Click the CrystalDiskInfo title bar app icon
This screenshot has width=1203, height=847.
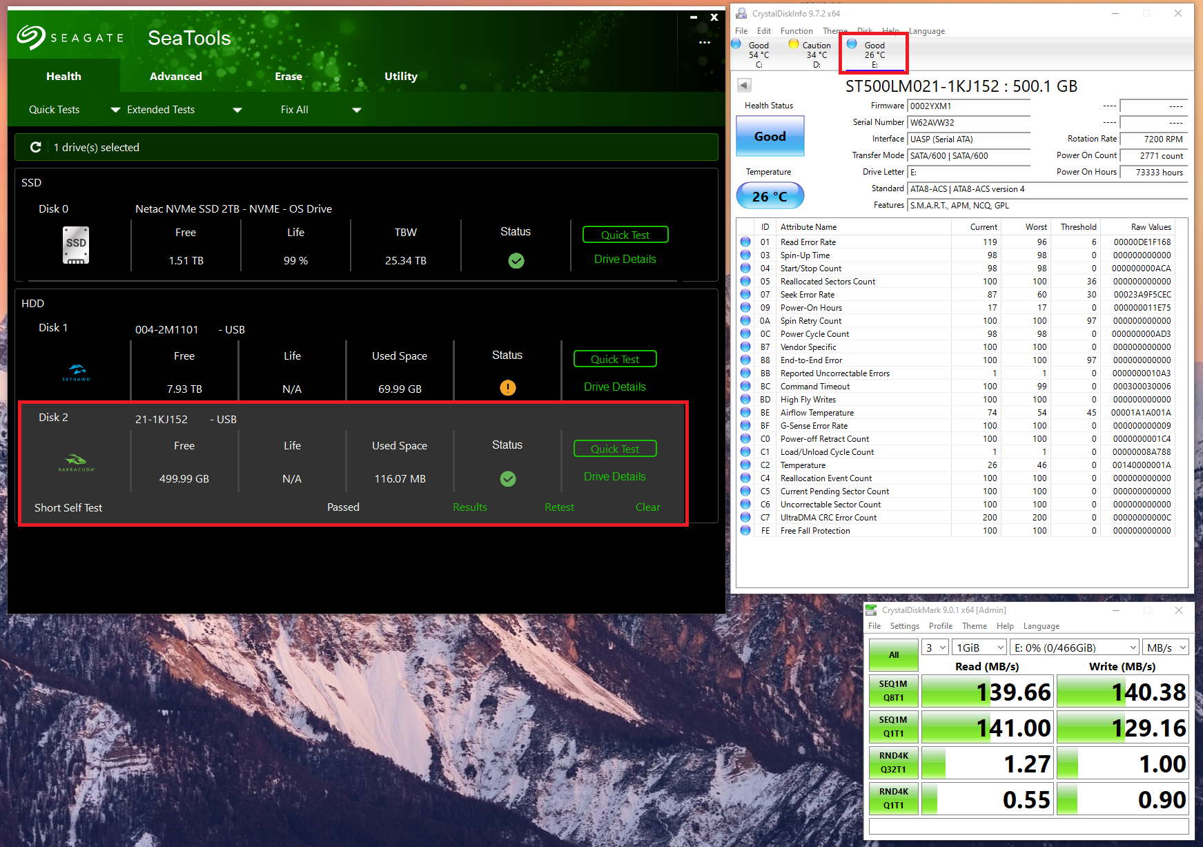click(741, 13)
